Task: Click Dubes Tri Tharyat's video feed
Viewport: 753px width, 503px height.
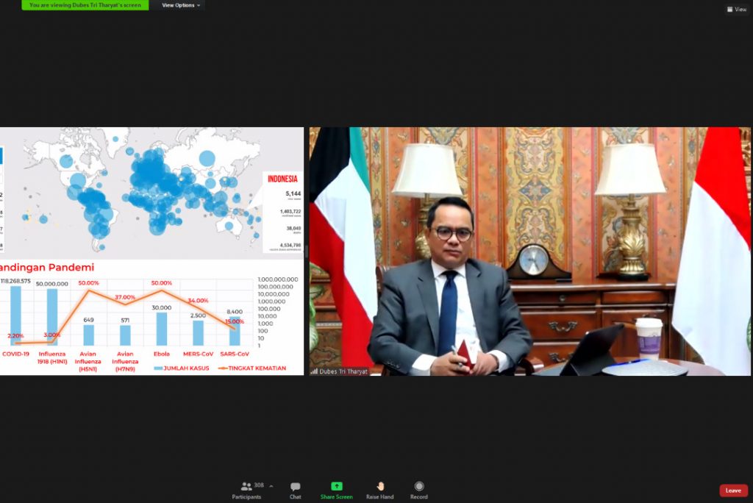Action: coord(528,250)
